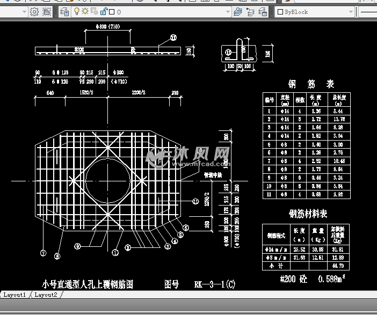Viewport: 377px width, 315px height.
Task: Open the Workspace Settings gear icon
Action: (x=34, y=12)
